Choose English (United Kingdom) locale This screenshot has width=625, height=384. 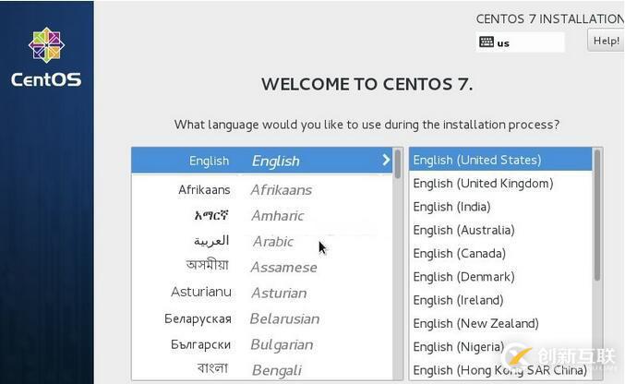coord(500,184)
